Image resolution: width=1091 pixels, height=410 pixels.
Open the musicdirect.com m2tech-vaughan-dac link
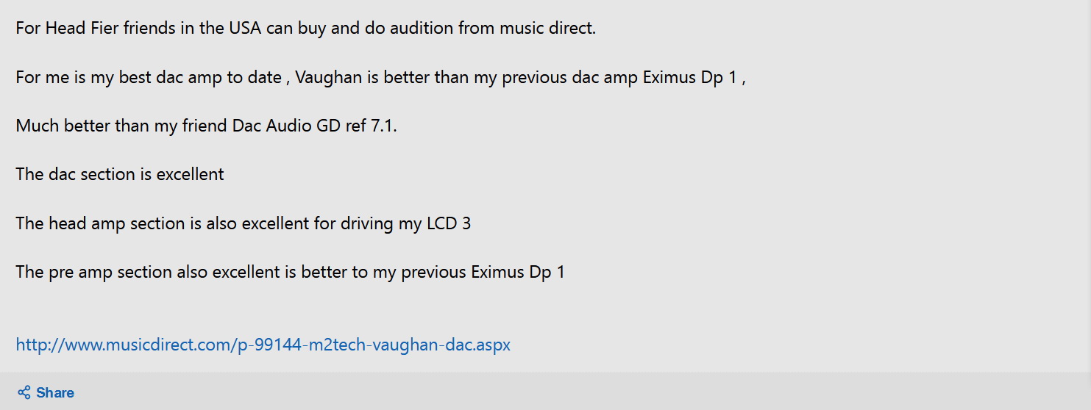pos(263,345)
